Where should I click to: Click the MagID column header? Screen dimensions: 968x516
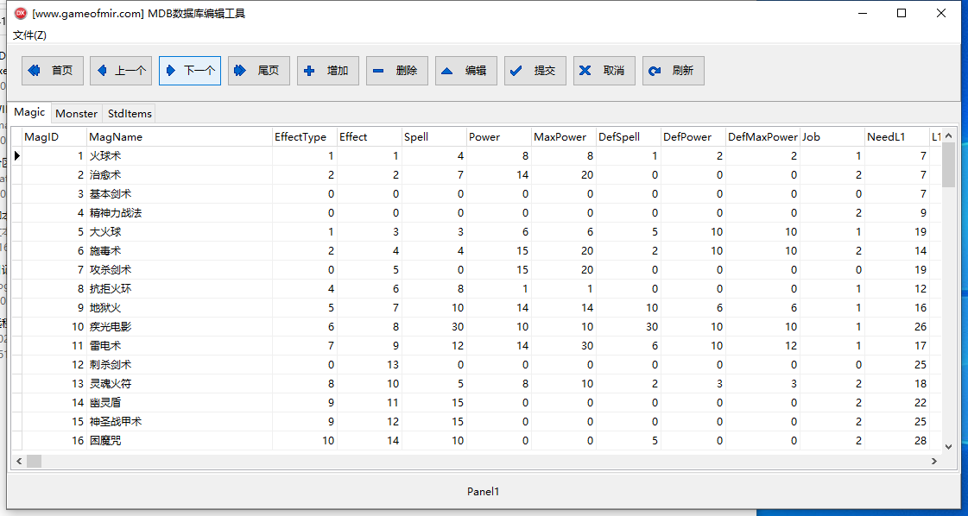54,137
